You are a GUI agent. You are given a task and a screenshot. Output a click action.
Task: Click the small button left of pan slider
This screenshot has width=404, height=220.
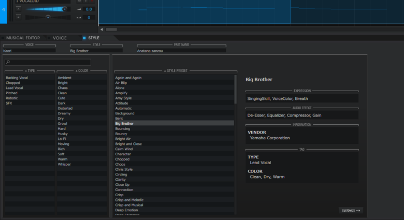click(x=18, y=17)
